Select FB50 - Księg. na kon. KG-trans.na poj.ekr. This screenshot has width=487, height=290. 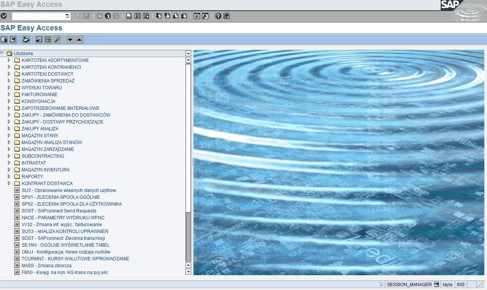pos(65,272)
